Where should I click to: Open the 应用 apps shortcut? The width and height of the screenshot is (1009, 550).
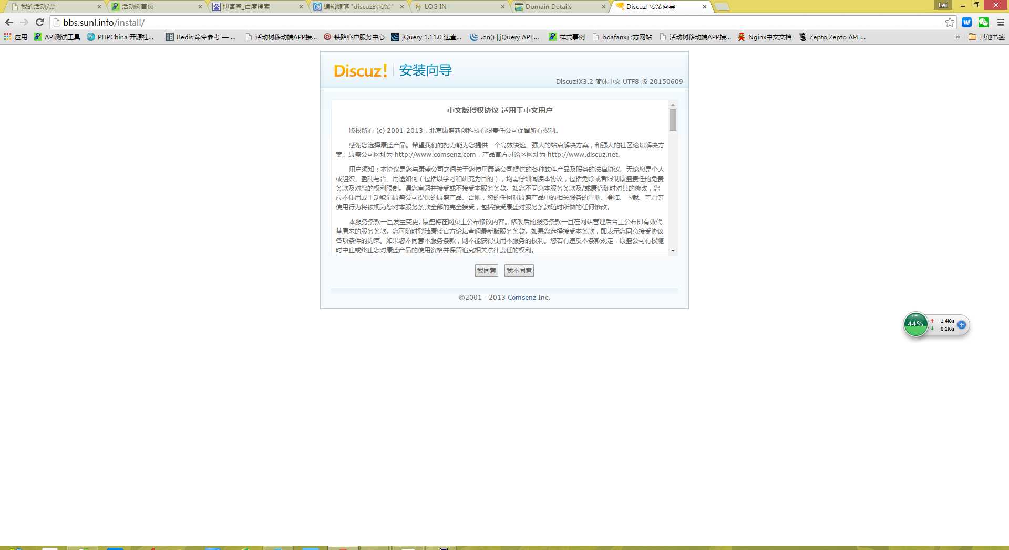pyautogui.click(x=15, y=37)
